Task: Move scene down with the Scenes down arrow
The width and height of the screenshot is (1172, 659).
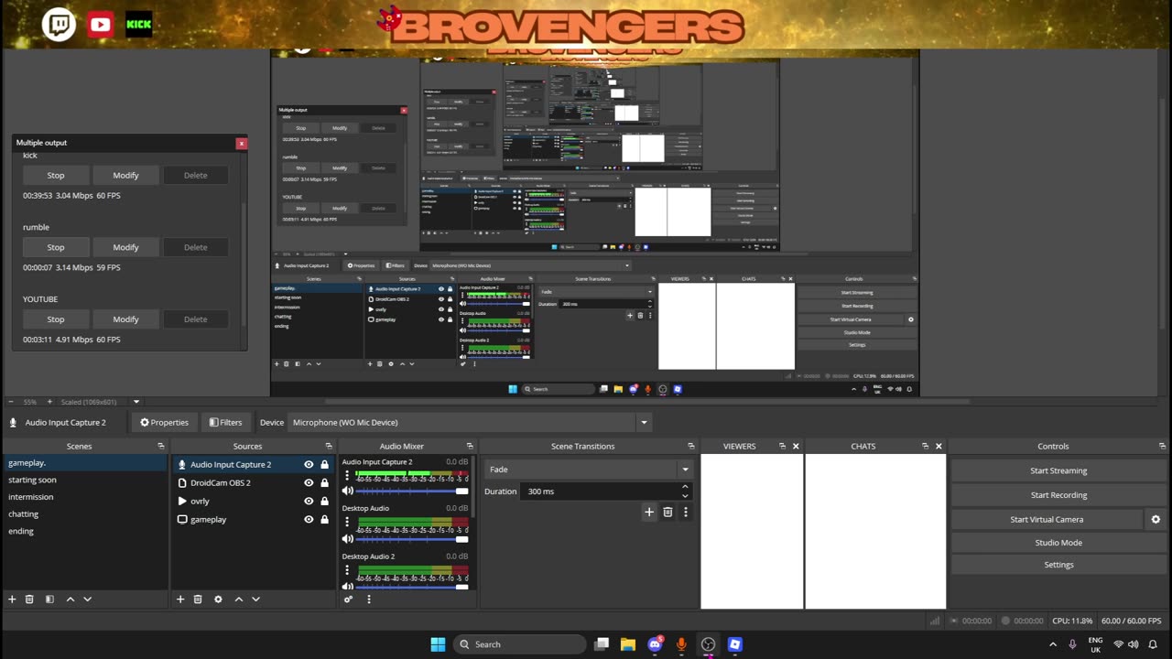Action: point(87,600)
